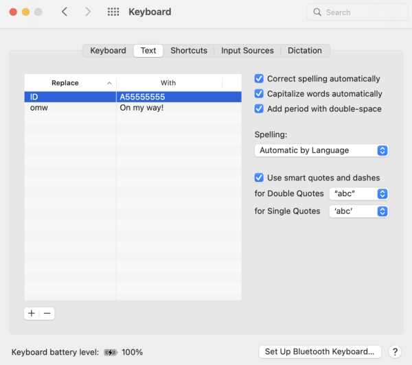This screenshot has width=412, height=365.
Task: Click the search magnifier icon
Action: point(317,12)
